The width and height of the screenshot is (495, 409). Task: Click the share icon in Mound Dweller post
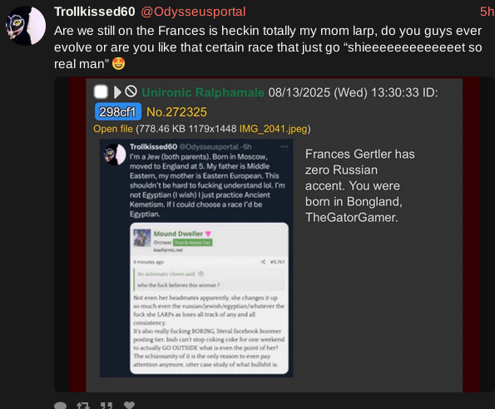pyautogui.click(x=263, y=262)
